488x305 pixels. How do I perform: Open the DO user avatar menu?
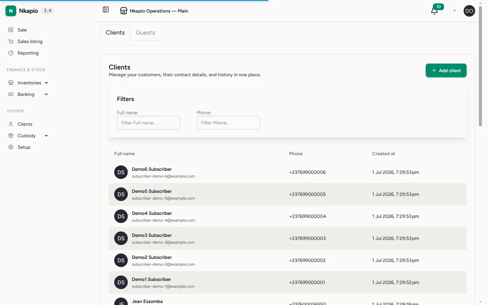[469, 11]
